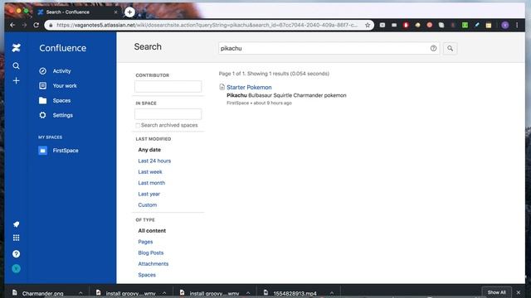This screenshot has height=298, width=531.
Task: Click the Your work icon
Action: click(x=42, y=86)
